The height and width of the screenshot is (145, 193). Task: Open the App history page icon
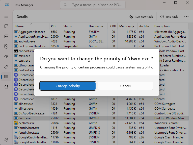(x=6, y=46)
